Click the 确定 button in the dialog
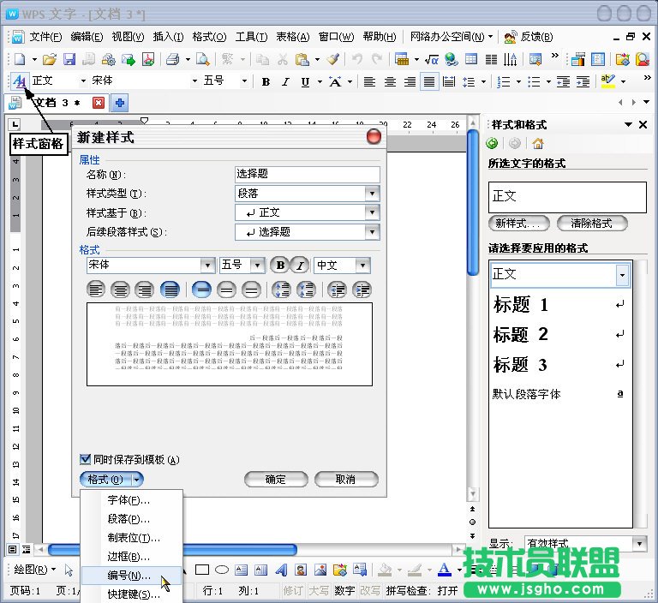Image resolution: width=658 pixels, height=603 pixels. pos(276,479)
